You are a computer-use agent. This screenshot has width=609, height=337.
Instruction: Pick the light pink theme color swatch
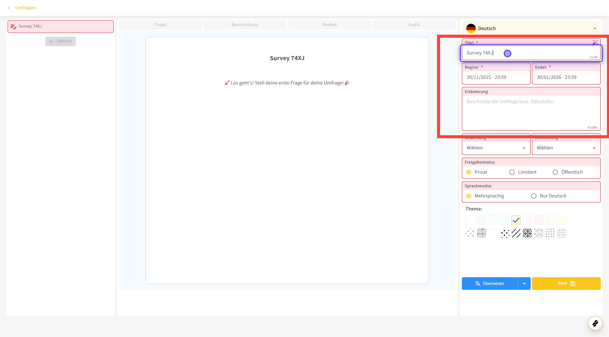click(x=539, y=220)
